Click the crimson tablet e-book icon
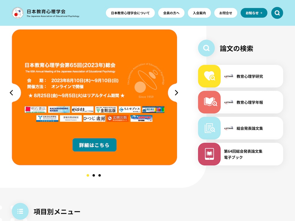 [209, 154]
